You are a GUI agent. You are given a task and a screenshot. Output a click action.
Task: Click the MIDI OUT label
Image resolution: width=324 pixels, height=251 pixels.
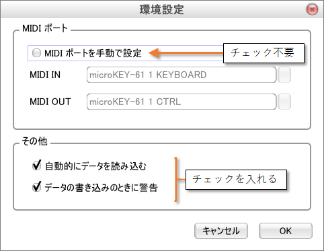50,102
